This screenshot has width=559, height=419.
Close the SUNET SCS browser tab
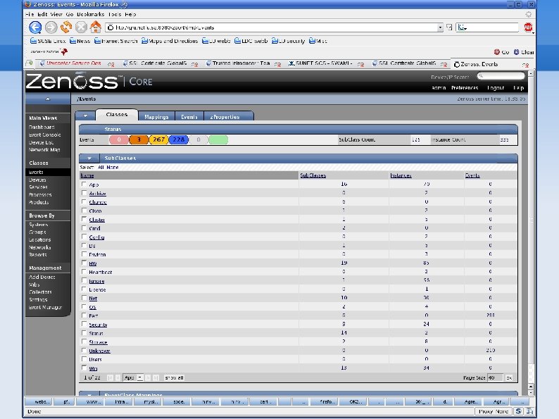click(x=360, y=65)
